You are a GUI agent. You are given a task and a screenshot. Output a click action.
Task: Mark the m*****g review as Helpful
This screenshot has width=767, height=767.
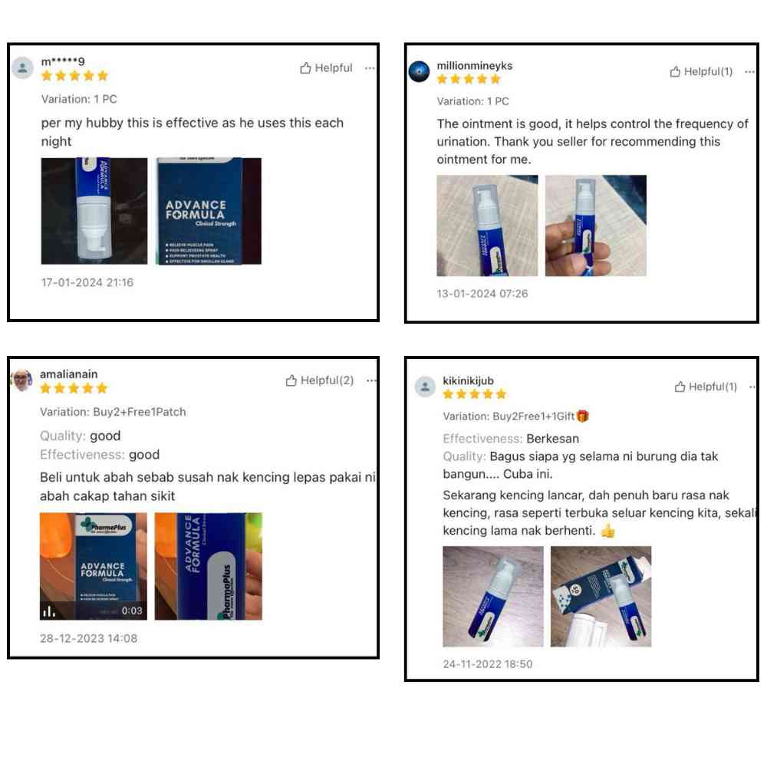326,68
